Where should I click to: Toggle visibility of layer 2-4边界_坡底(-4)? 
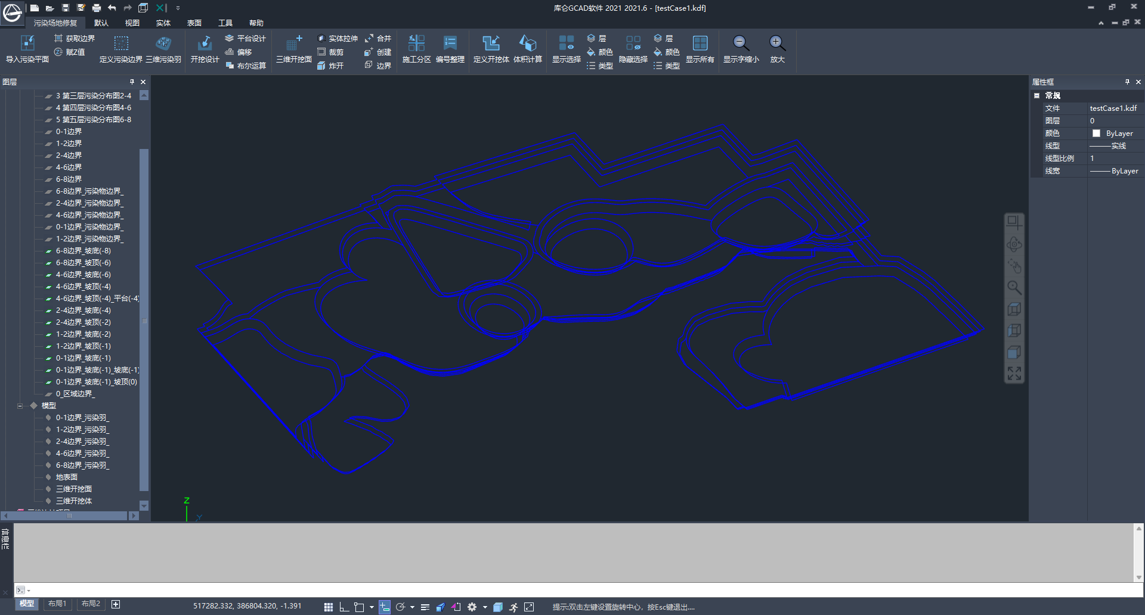49,310
